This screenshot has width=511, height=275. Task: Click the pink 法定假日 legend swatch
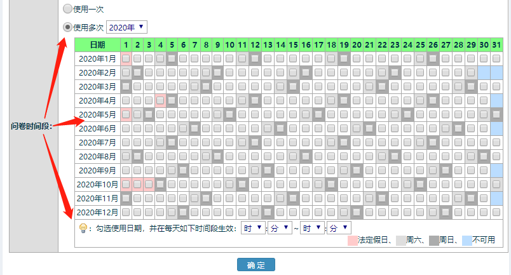point(353,241)
